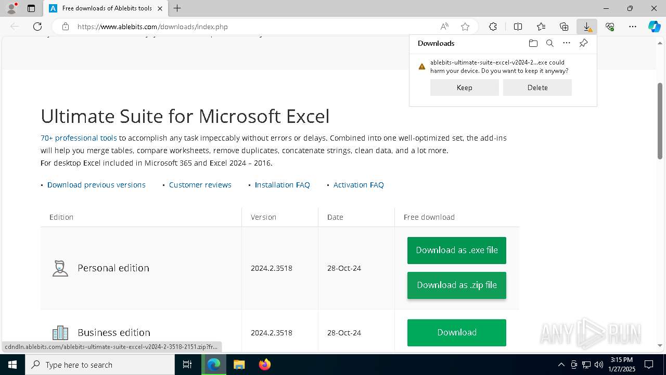
Task: Open the Installation FAQ link
Action: pos(283,185)
